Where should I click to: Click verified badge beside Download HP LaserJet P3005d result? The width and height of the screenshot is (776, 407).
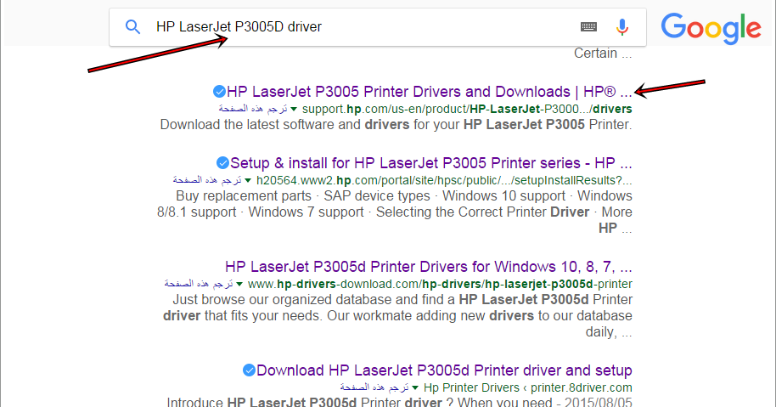pyautogui.click(x=249, y=370)
